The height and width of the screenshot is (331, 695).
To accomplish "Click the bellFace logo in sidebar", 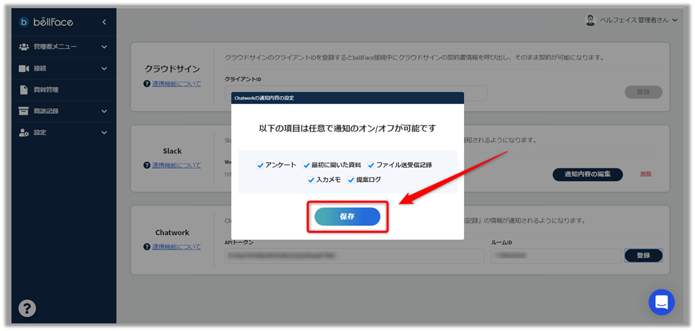I will click(x=46, y=22).
